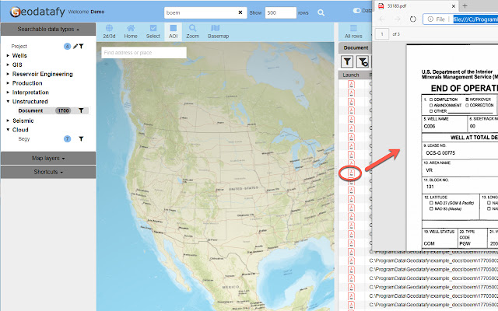Filter by Project with the funnel icon
Screen dimensions: 498x311
pyautogui.click(x=81, y=47)
